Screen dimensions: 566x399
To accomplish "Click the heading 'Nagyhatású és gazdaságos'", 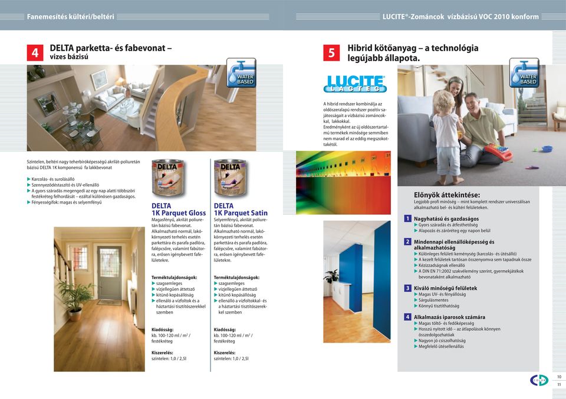I will point(446,219).
